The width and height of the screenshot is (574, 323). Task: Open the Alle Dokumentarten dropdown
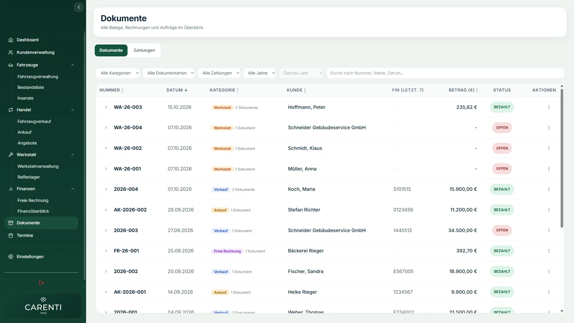169,73
